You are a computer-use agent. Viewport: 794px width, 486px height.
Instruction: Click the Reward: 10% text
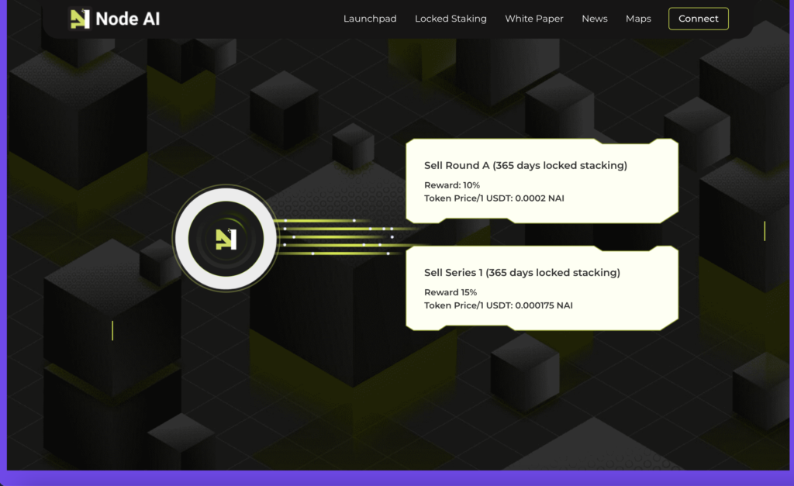[x=452, y=185]
